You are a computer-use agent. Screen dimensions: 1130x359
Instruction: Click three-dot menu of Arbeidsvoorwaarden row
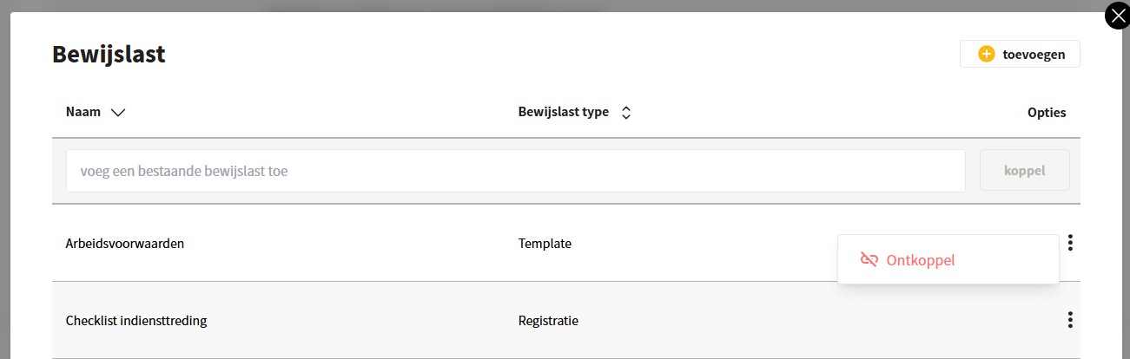[1070, 243]
